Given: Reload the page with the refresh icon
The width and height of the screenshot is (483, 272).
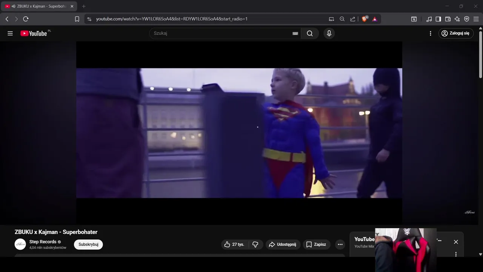Looking at the screenshot, I should (26, 19).
